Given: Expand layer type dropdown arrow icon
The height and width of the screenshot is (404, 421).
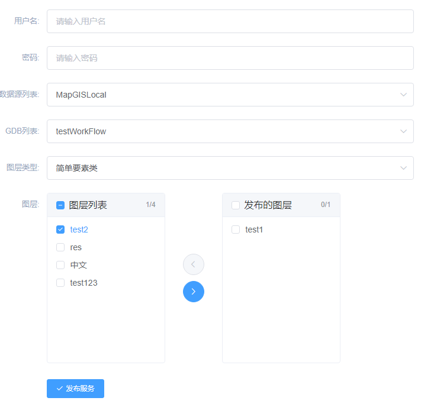Looking at the screenshot, I should point(403,168).
